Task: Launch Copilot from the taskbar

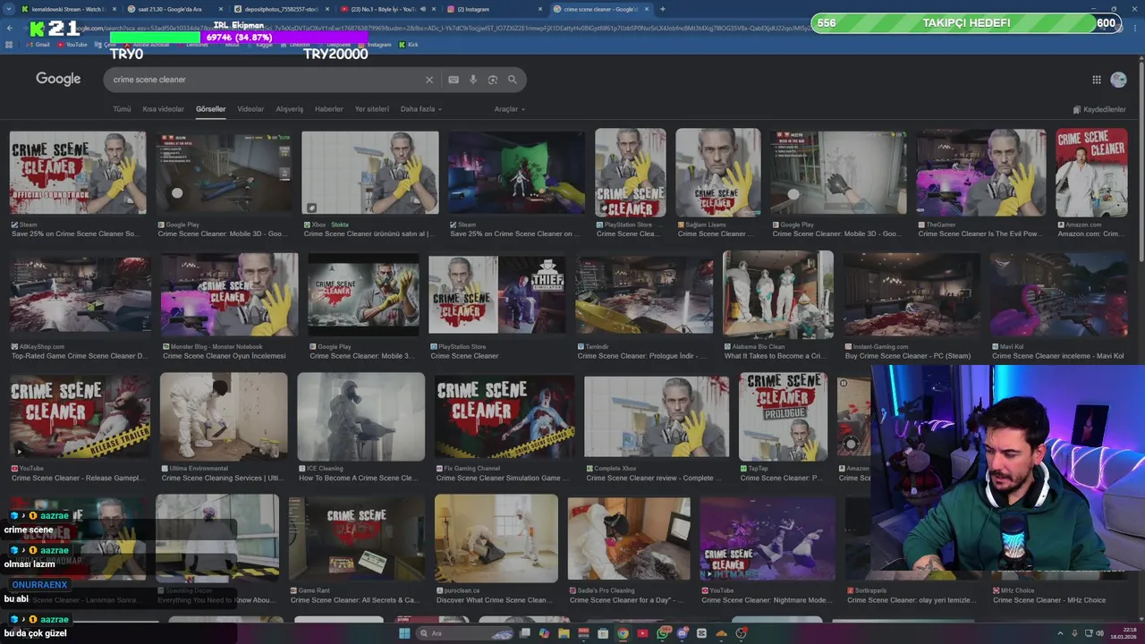Action: [544, 633]
